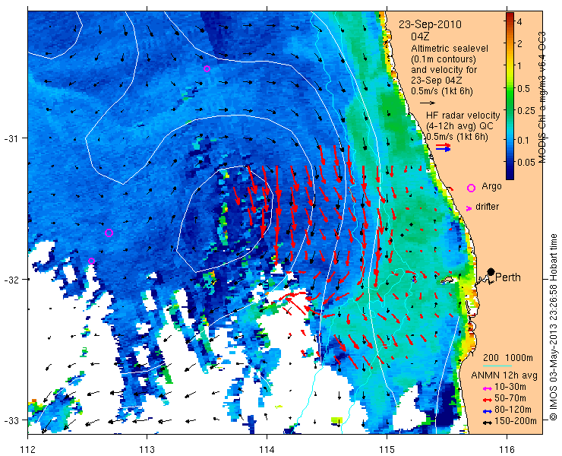The height and width of the screenshot is (456, 562).
Task: Click the '80-120m' depth label
Action: point(513,410)
